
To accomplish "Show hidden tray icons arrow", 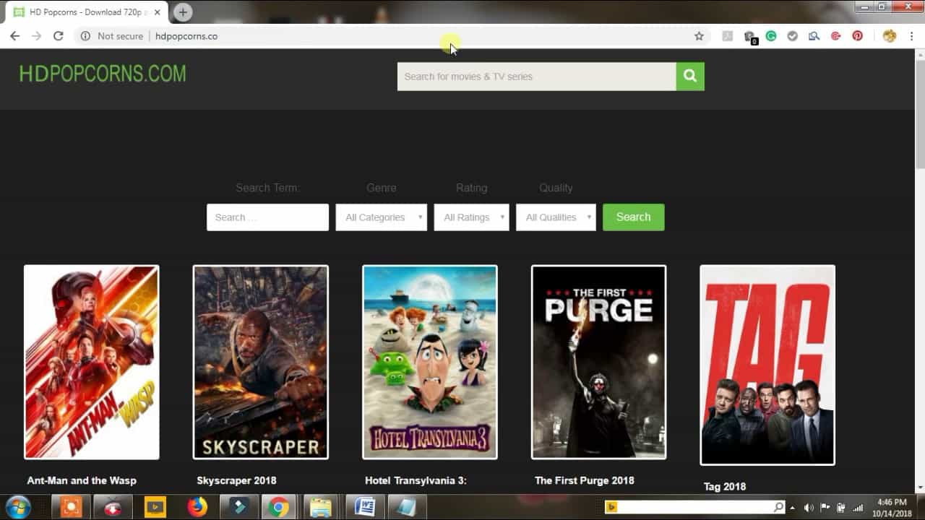I will 793,508.
